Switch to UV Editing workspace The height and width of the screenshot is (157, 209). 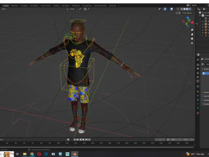pyautogui.click(x=34, y=6)
